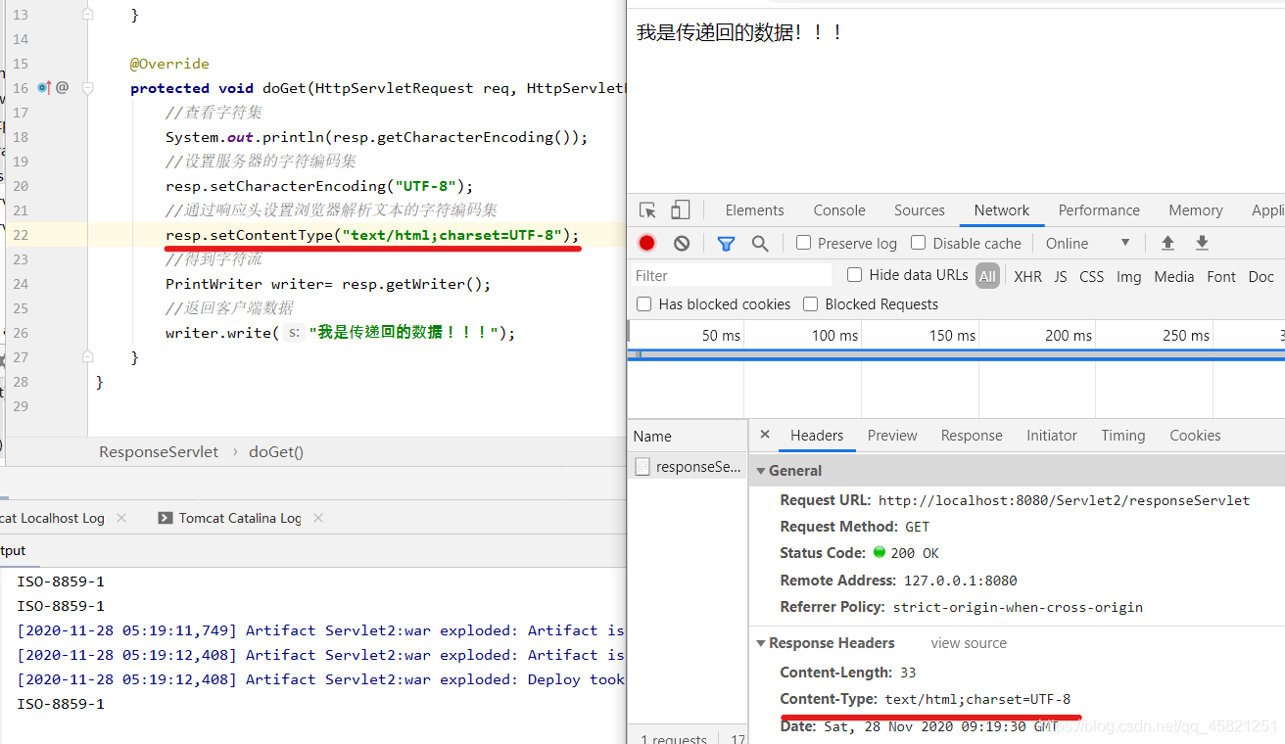Enable Disable cache checkbox
The height and width of the screenshot is (744, 1285).
click(x=918, y=243)
